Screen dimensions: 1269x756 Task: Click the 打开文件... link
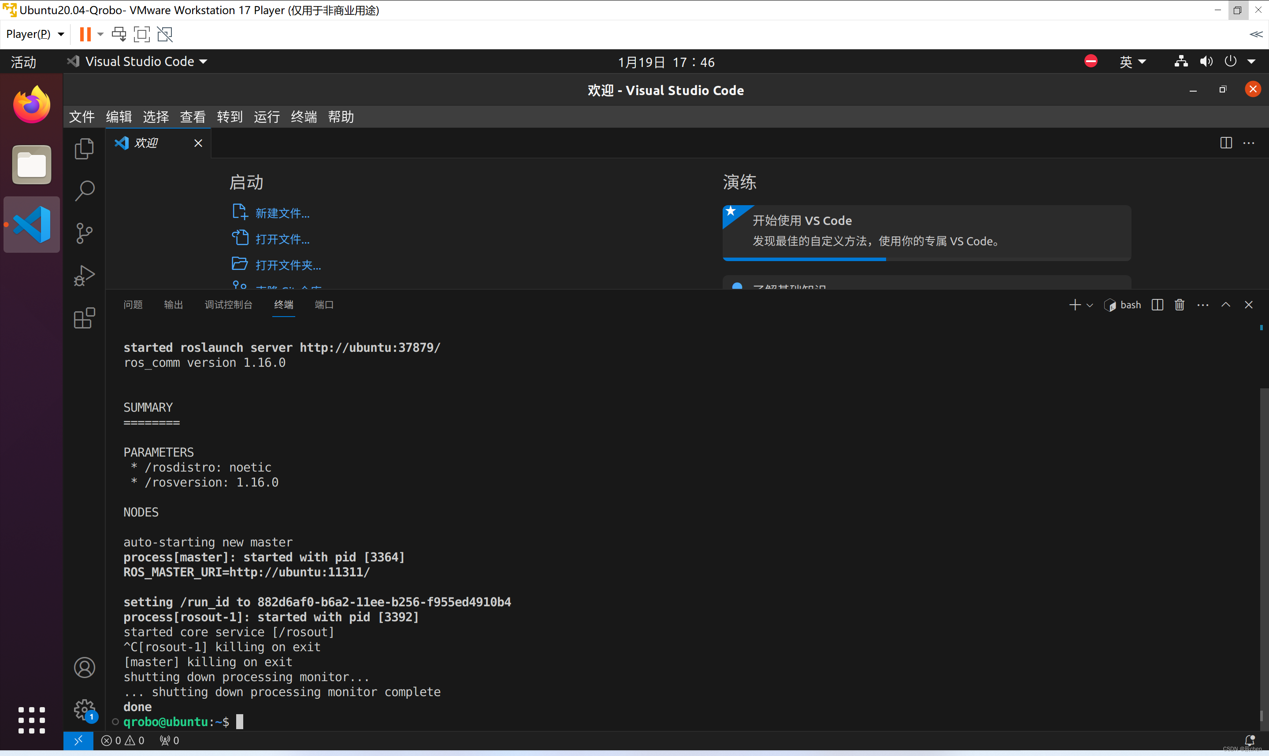tap(282, 239)
